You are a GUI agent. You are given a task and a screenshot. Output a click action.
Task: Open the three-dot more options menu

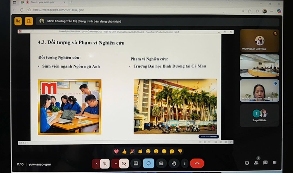click(185, 164)
